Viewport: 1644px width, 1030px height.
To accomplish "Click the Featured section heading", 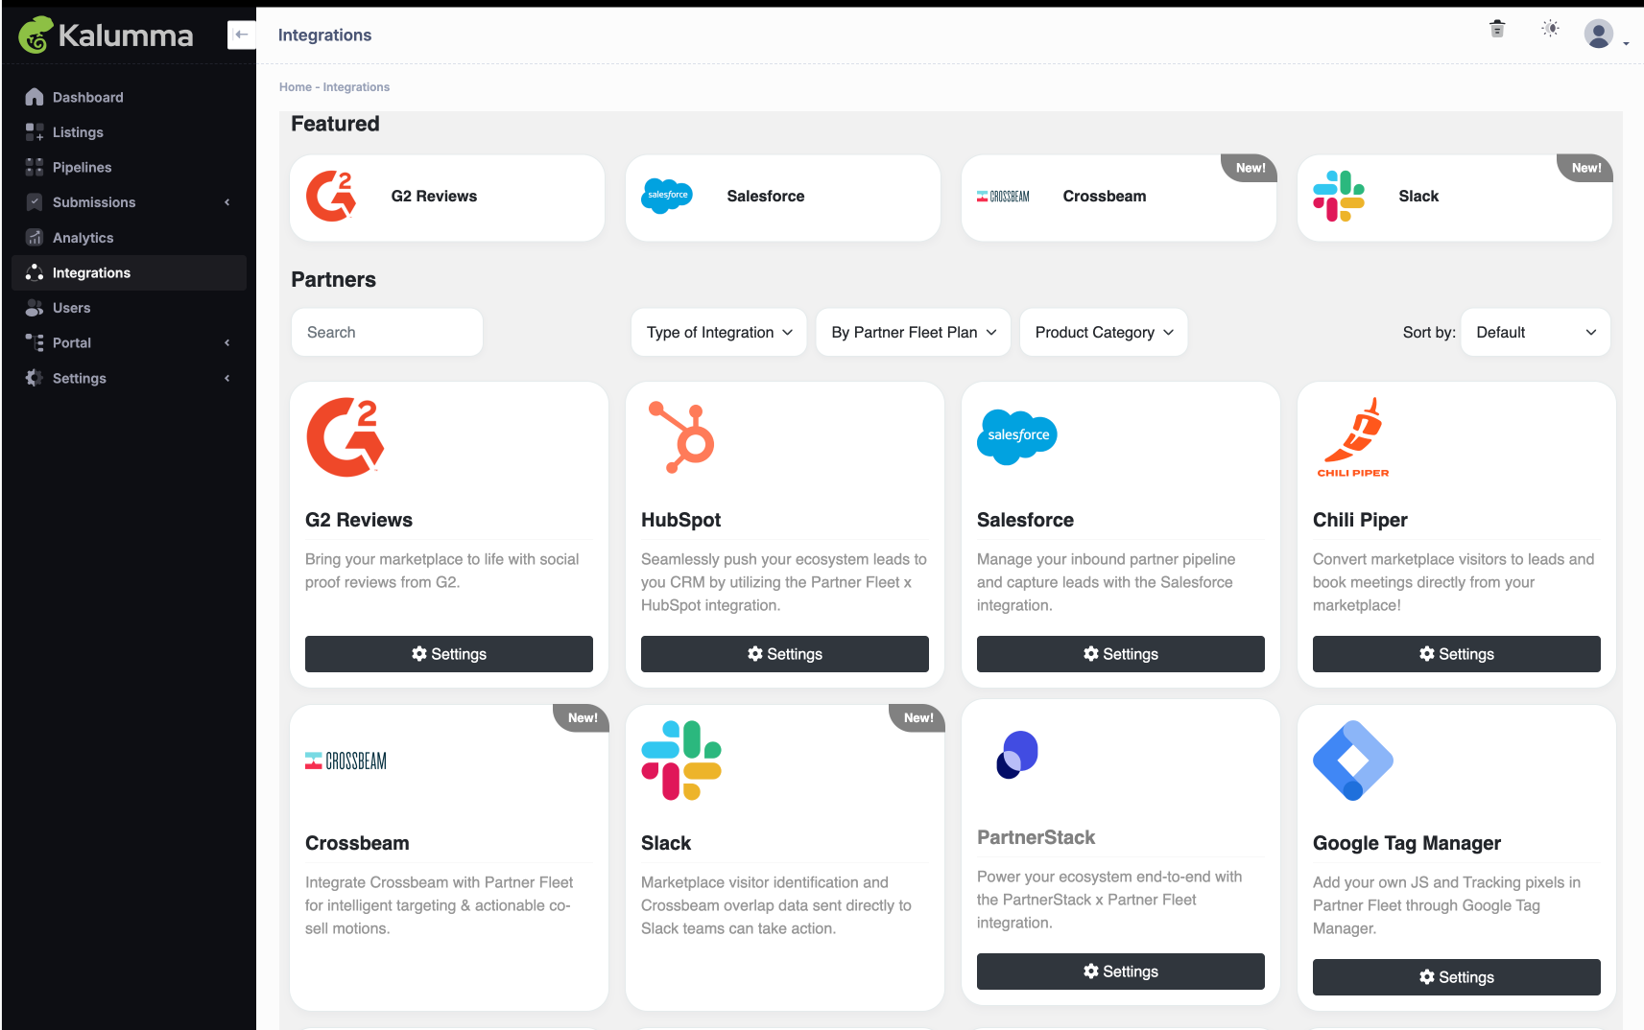I will (335, 124).
